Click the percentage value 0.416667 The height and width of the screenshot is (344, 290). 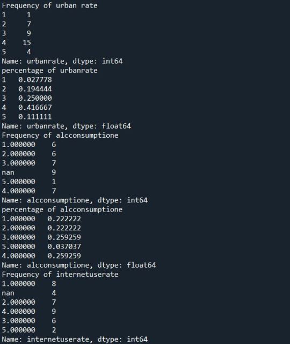tap(35, 108)
